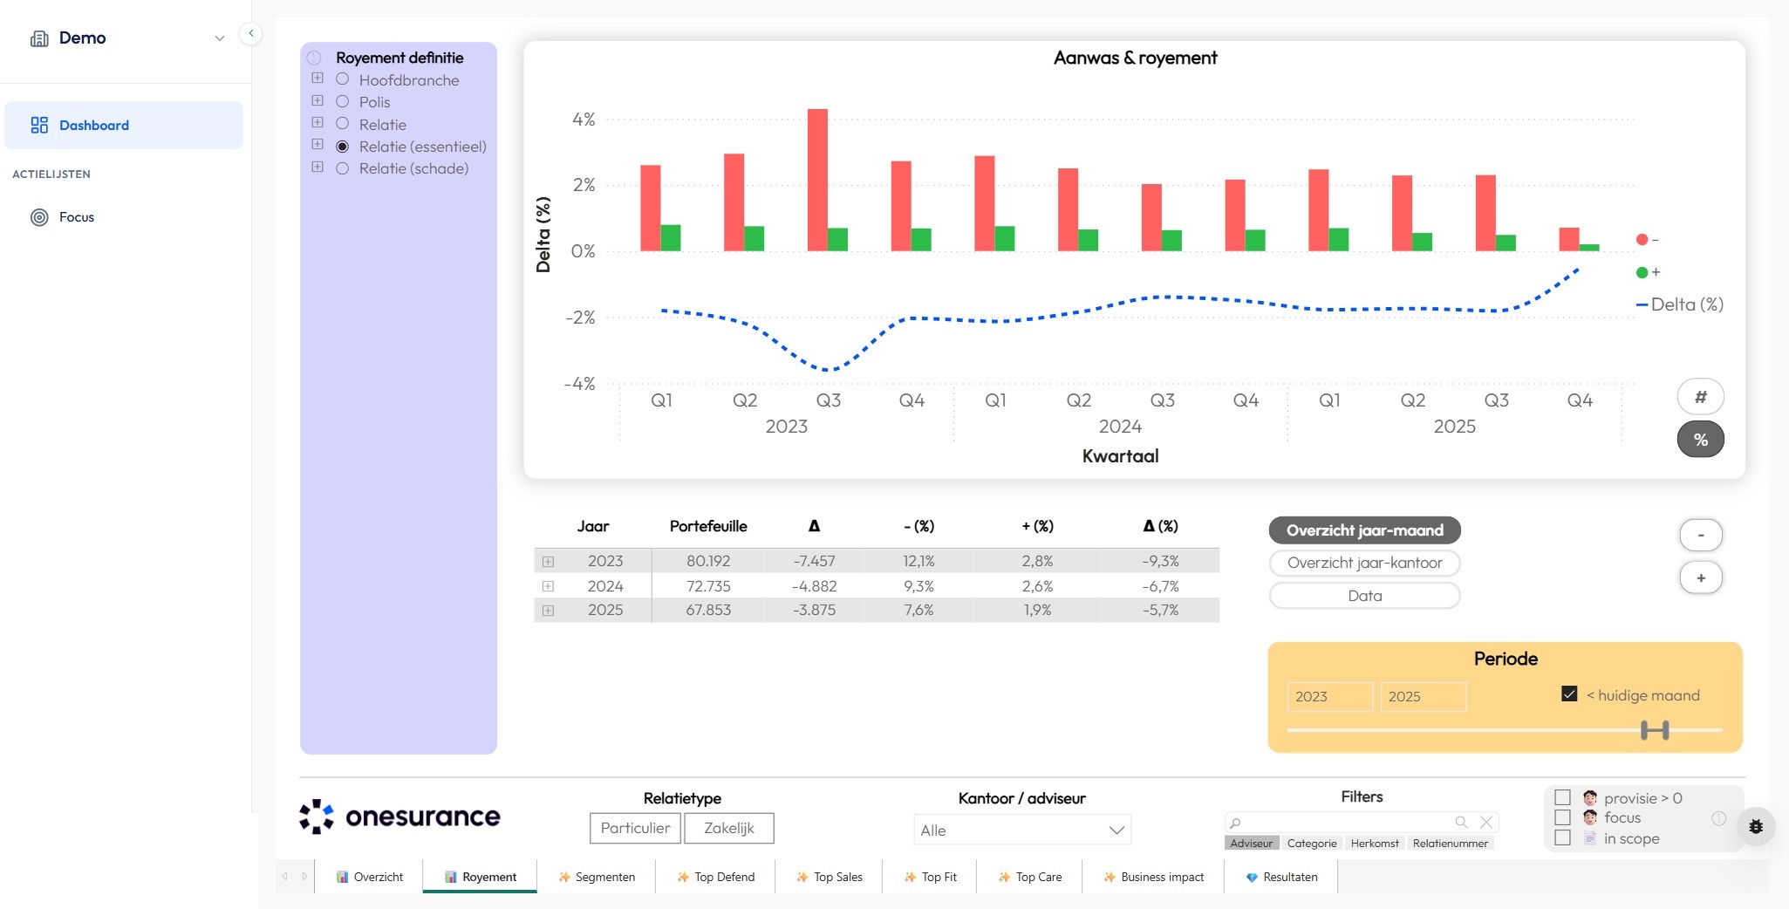1789x909 pixels.
Task: Click the info icon next to focus filter
Action: pyautogui.click(x=1719, y=818)
